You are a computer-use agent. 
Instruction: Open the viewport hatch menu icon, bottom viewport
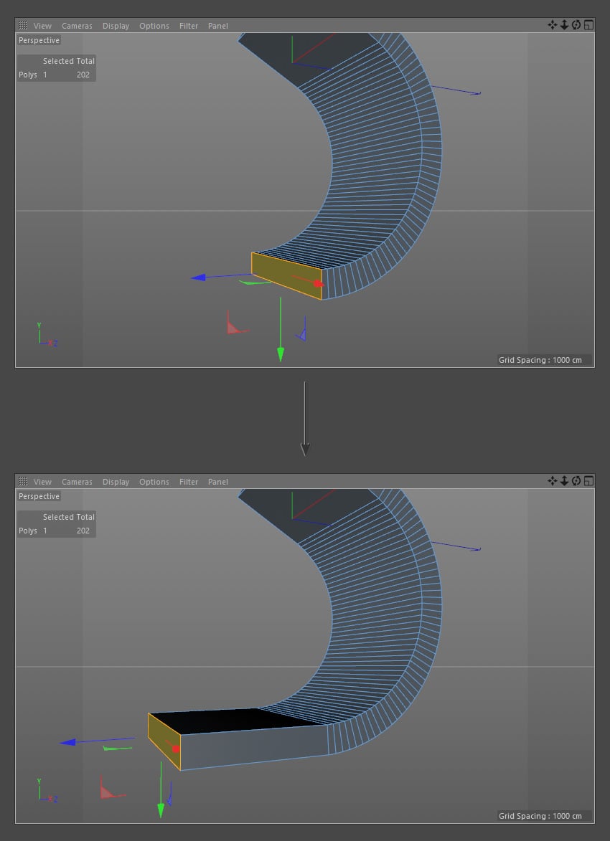pyautogui.click(x=22, y=481)
